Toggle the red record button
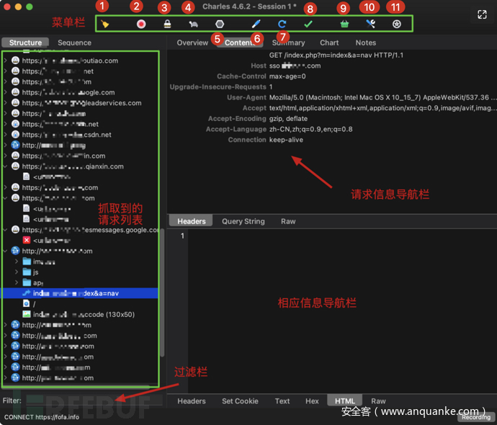The width and height of the screenshot is (497, 425). click(x=141, y=24)
